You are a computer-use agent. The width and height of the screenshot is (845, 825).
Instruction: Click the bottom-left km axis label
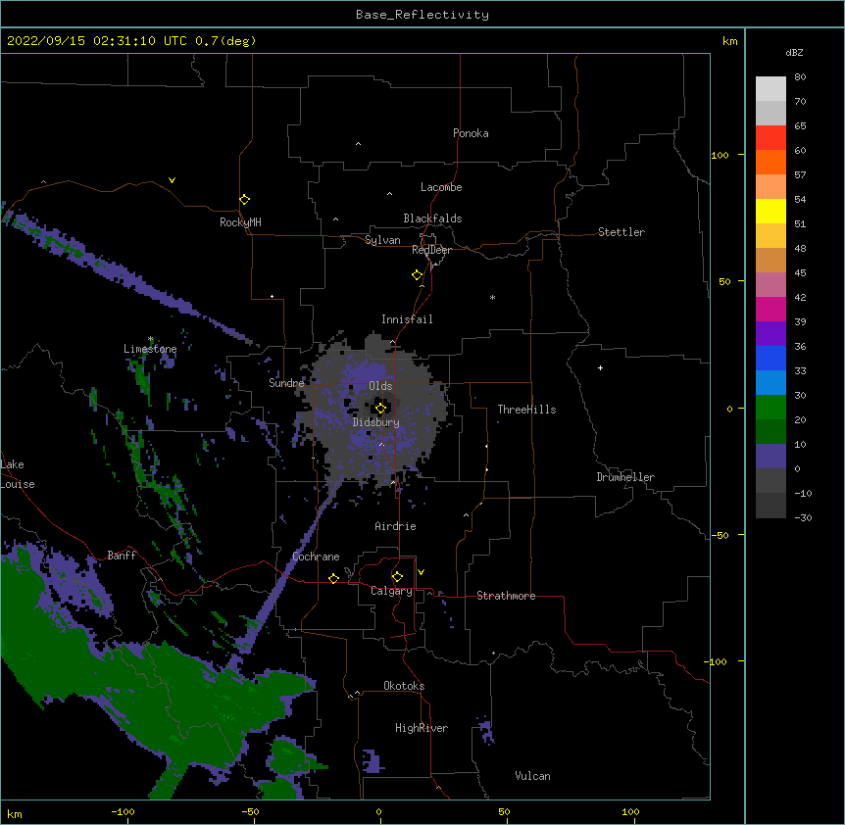coord(15,813)
